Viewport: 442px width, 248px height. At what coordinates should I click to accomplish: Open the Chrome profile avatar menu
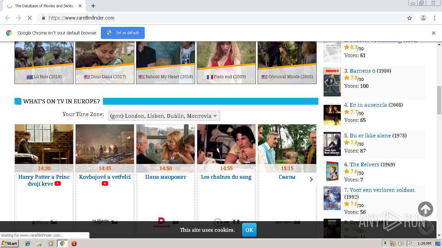(x=423, y=18)
